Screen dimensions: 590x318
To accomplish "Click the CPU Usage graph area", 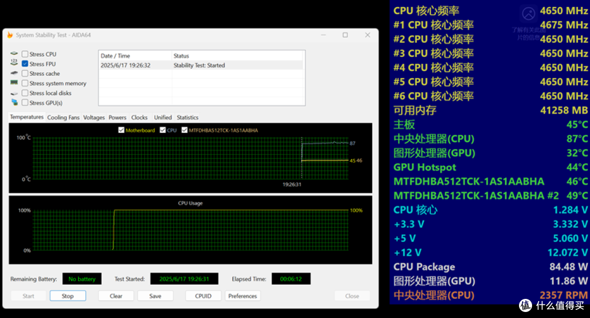I will click(191, 230).
